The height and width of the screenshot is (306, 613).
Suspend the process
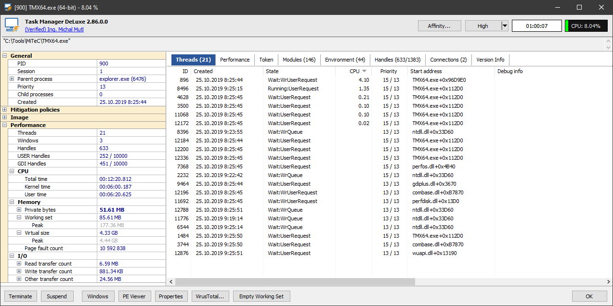click(x=57, y=296)
